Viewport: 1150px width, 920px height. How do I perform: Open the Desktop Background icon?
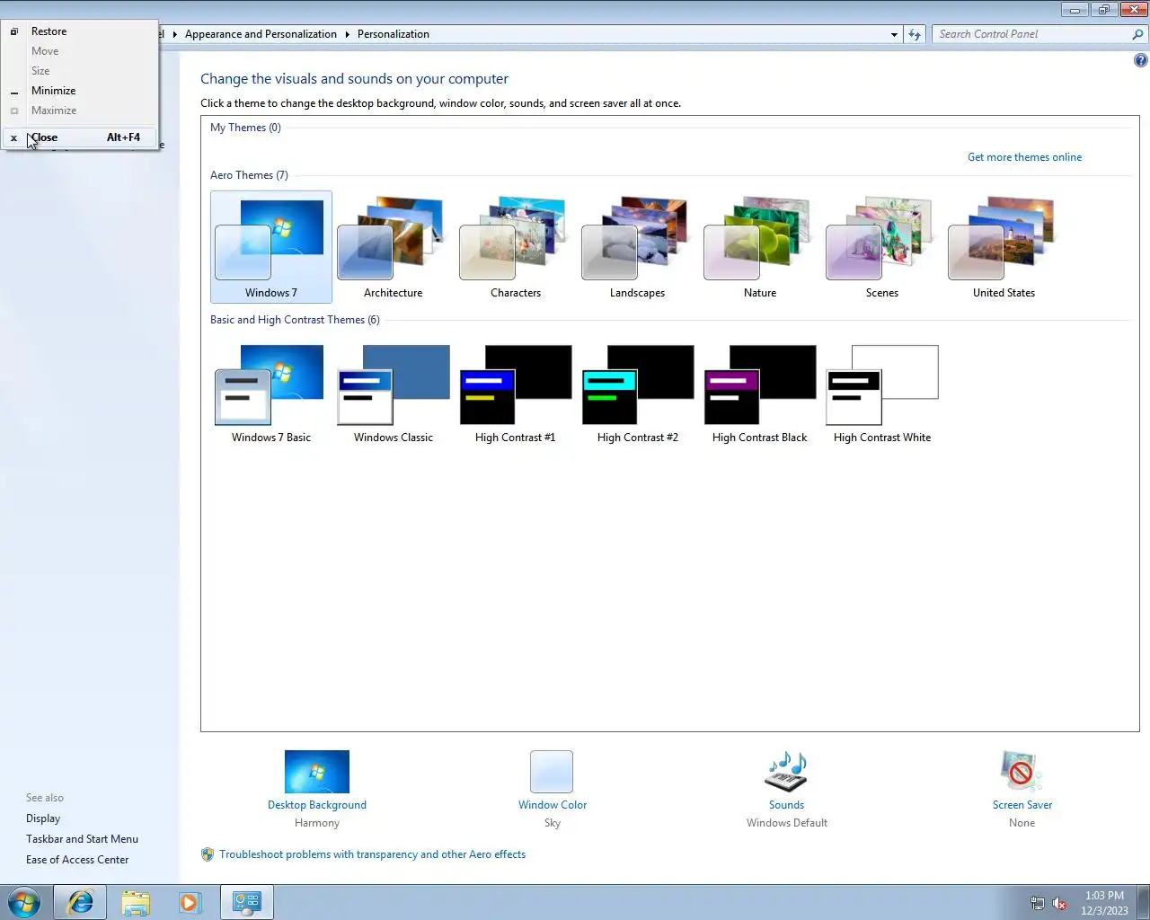pyautogui.click(x=316, y=772)
